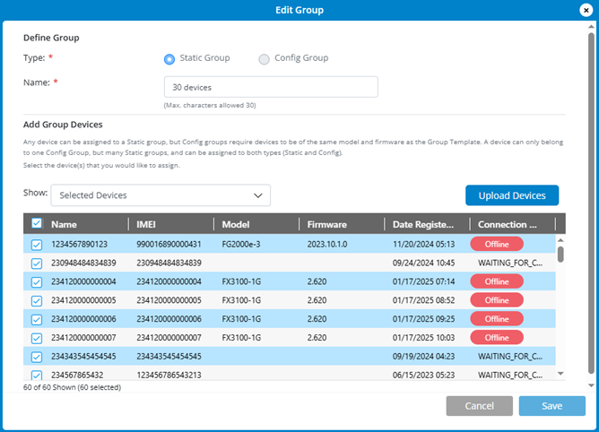This screenshot has height=432, width=599.
Task: Click the Offline status badge in first row
Action: tap(497, 244)
